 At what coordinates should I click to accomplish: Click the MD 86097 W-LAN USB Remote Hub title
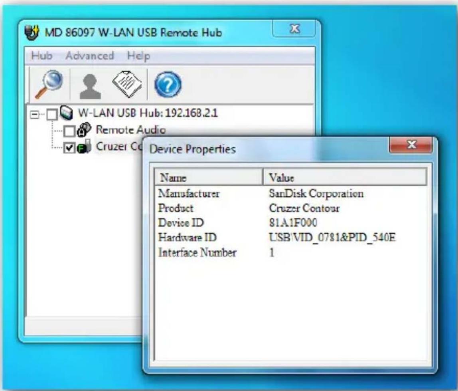(x=134, y=32)
